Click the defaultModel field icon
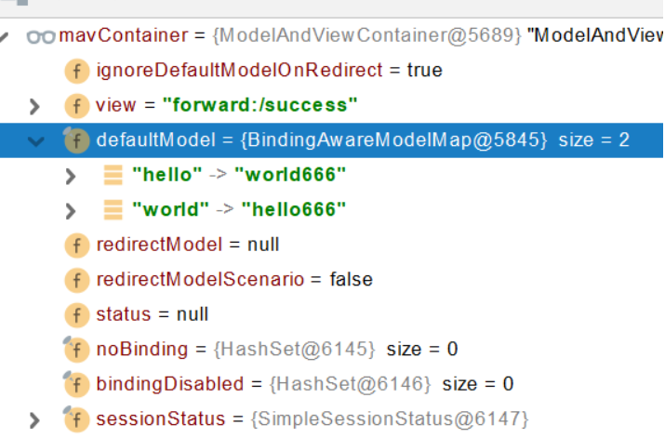The height and width of the screenshot is (438, 665). (77, 140)
